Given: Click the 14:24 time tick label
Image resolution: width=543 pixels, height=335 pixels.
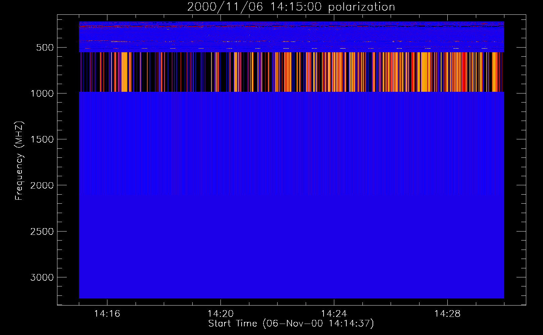Looking at the screenshot, I should (x=334, y=314).
